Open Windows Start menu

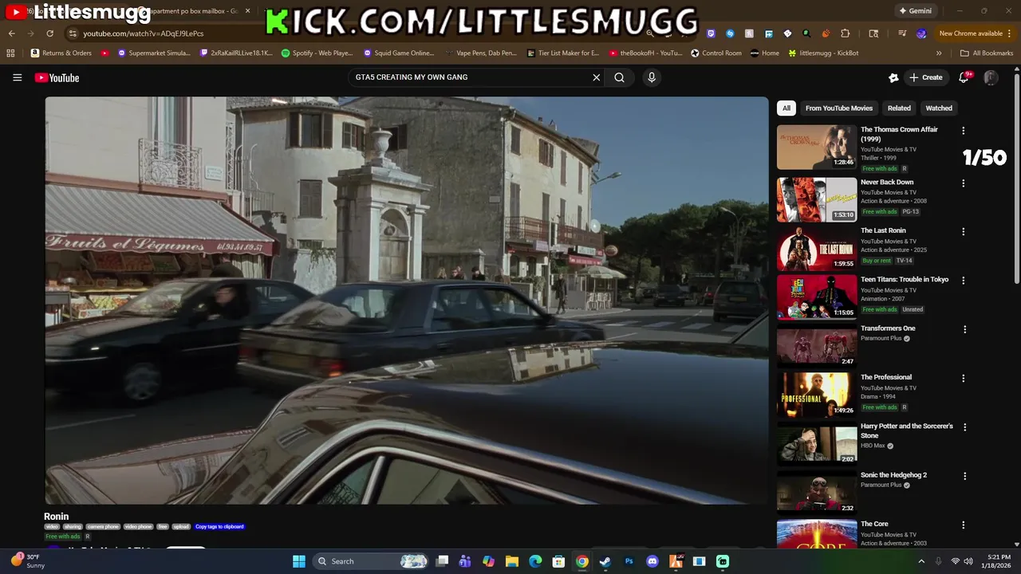point(299,561)
